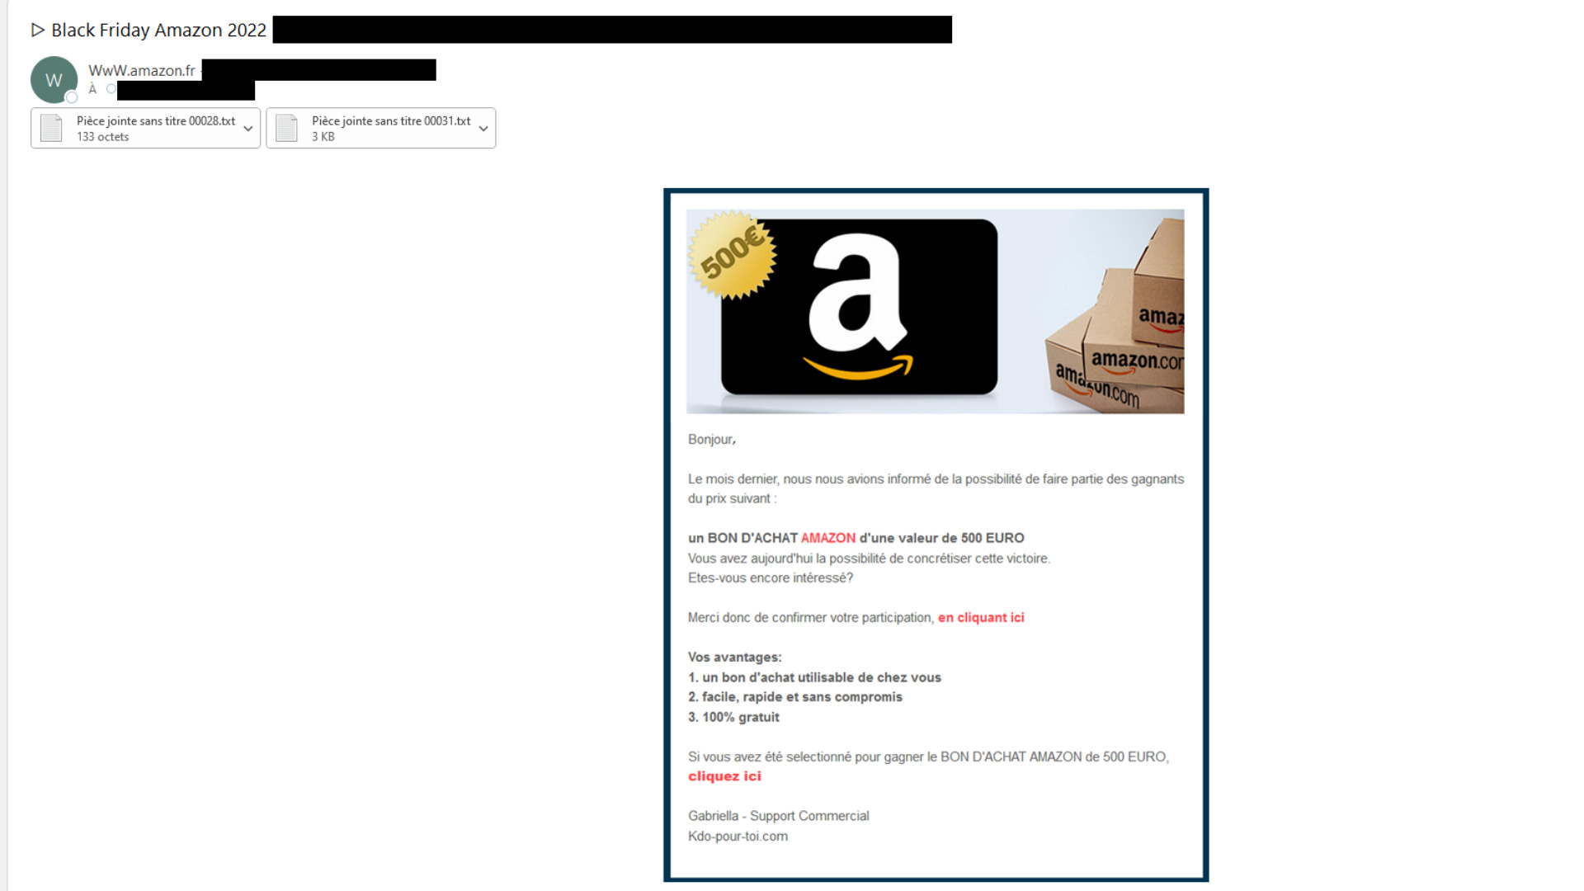The height and width of the screenshot is (891, 1584).
Task: Collapse the Black Friday Amazon 2022 conversation triangle
Action: [x=37, y=31]
